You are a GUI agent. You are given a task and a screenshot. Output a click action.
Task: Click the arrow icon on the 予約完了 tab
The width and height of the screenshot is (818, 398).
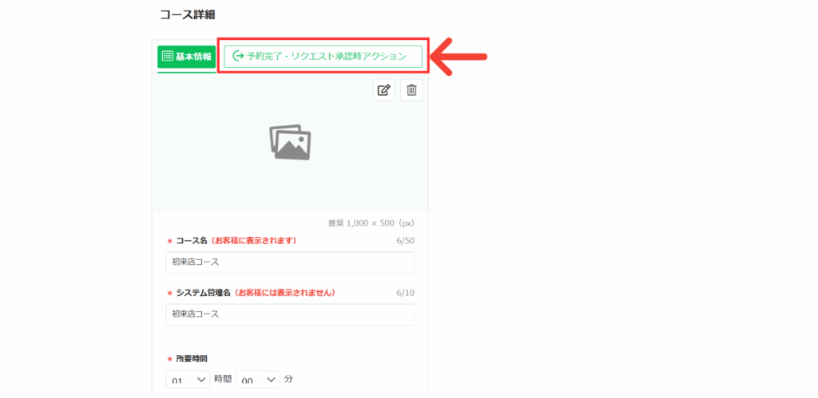coord(237,57)
